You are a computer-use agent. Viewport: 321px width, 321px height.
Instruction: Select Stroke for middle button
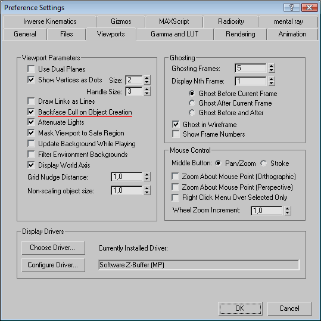click(x=263, y=163)
